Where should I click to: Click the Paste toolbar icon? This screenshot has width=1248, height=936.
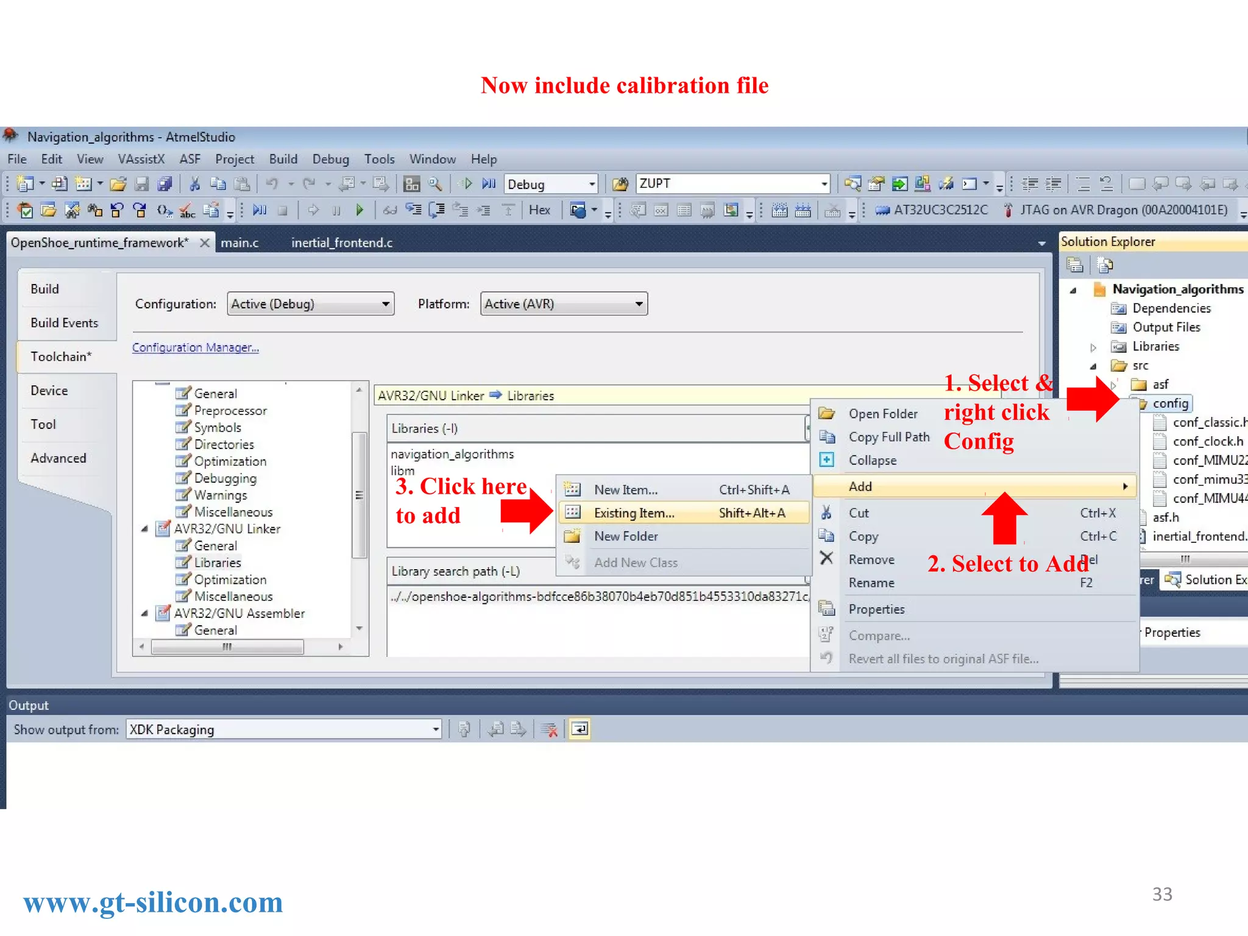[x=242, y=183]
